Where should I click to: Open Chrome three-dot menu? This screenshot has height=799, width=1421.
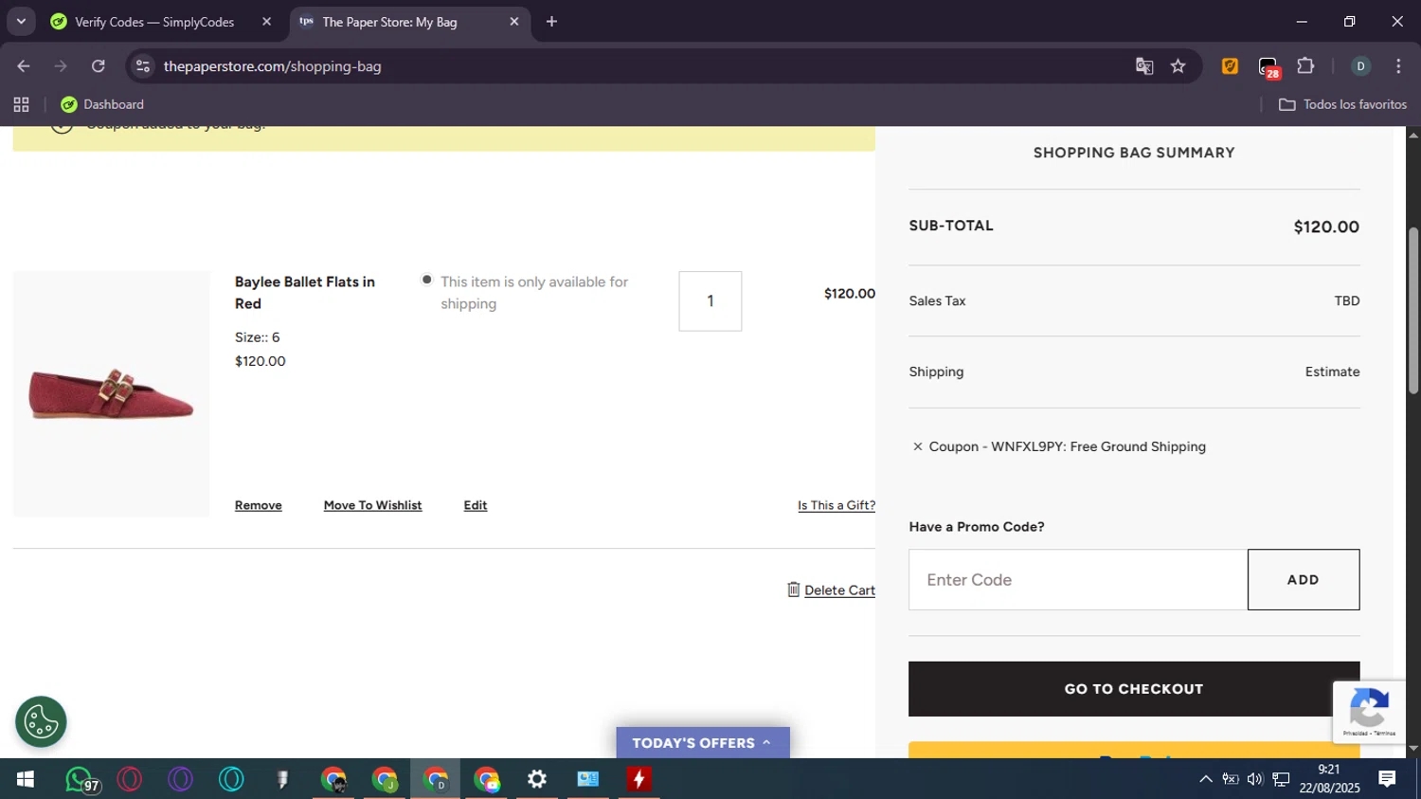1398,66
